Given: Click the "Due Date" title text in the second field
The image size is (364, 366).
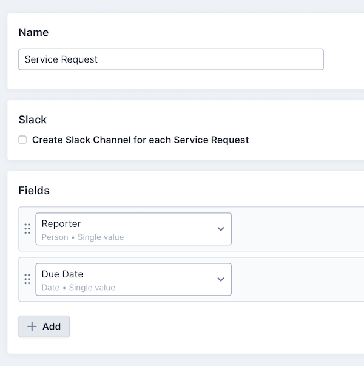Looking at the screenshot, I should (62, 274).
